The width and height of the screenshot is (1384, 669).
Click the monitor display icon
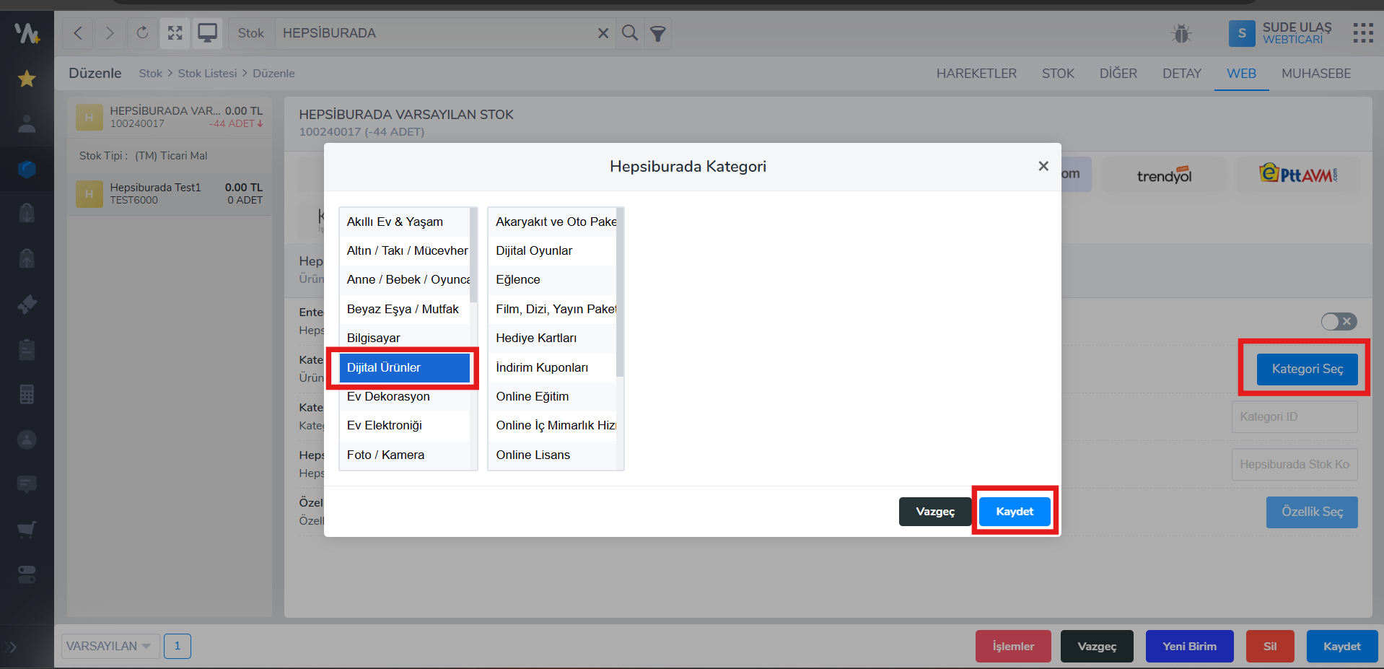(x=208, y=33)
